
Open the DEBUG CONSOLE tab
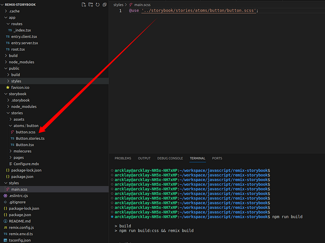pos(170,158)
